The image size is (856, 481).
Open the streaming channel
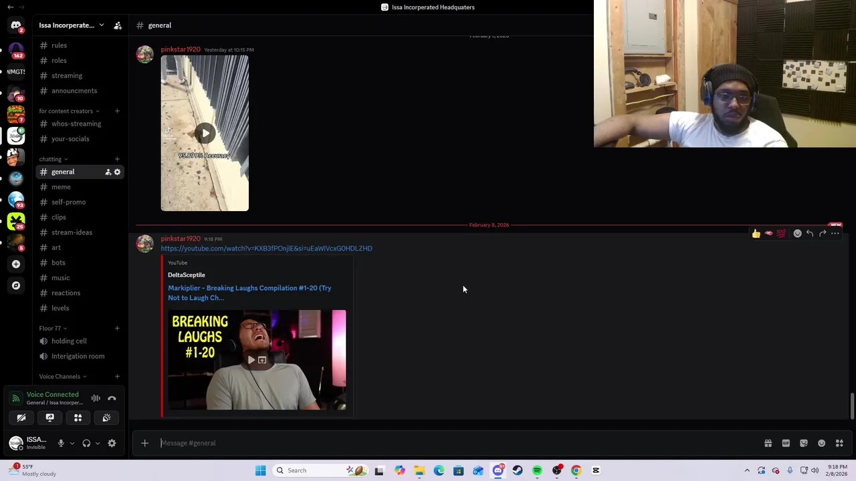coord(80,75)
